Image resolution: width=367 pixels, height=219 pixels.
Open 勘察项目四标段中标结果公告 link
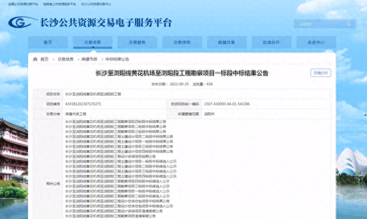[116, 122]
